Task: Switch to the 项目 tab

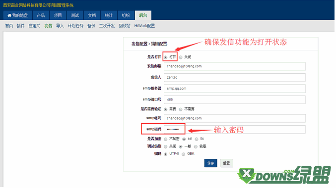Action: [58, 15]
